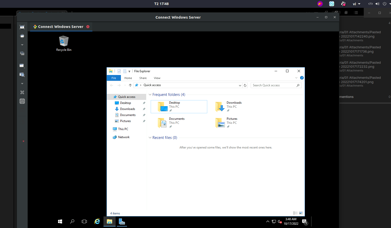
Task: Click the Recycle Bin desktop icon
Action: [x=64, y=43]
